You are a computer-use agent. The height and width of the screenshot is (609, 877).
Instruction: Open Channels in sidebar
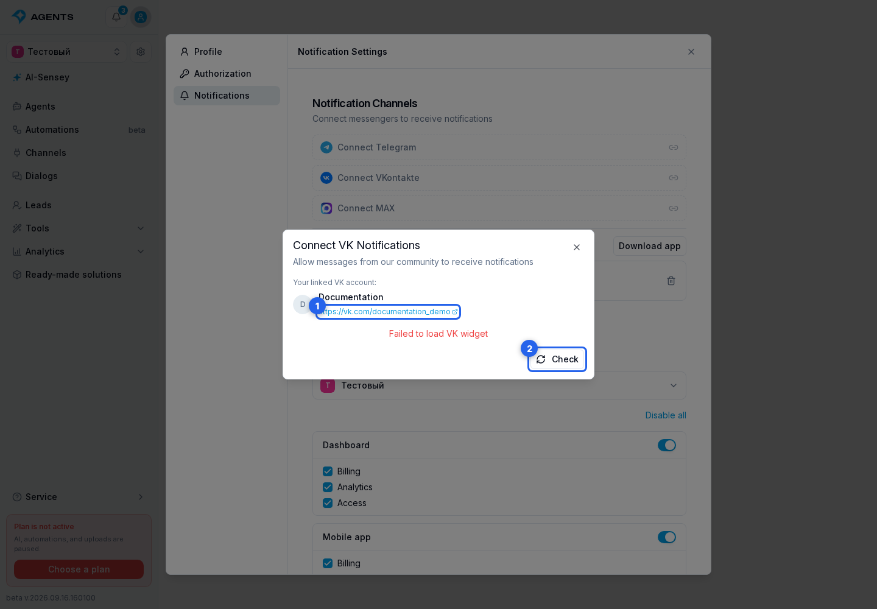[79, 153]
